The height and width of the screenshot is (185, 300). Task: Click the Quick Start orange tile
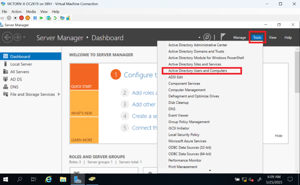pyautogui.click(x=84, y=77)
